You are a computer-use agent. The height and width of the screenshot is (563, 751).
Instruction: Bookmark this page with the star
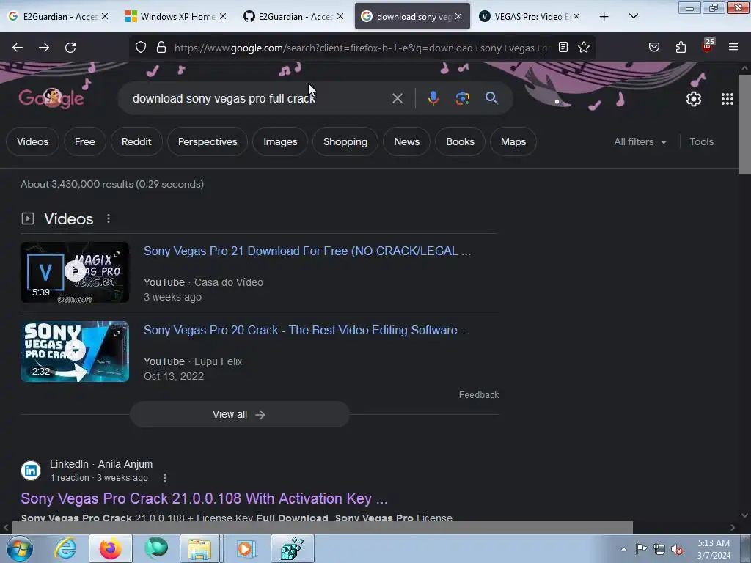(x=583, y=48)
